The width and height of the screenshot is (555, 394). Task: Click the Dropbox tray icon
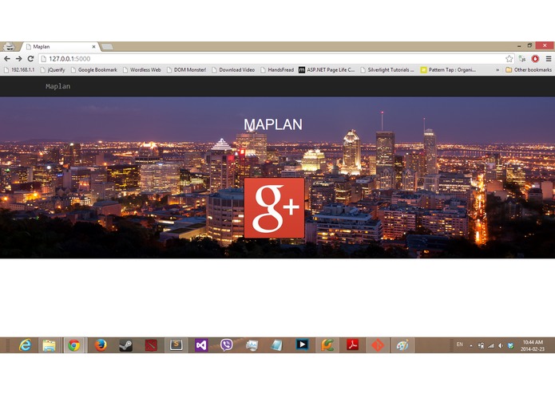pos(510,345)
